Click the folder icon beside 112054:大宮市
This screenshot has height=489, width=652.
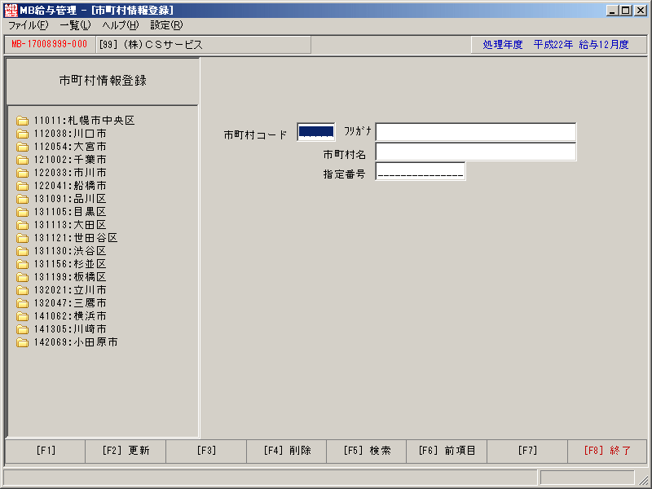[x=23, y=147]
